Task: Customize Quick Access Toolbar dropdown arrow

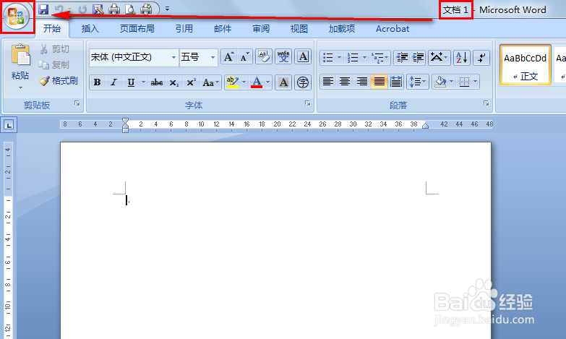Action: (167, 9)
